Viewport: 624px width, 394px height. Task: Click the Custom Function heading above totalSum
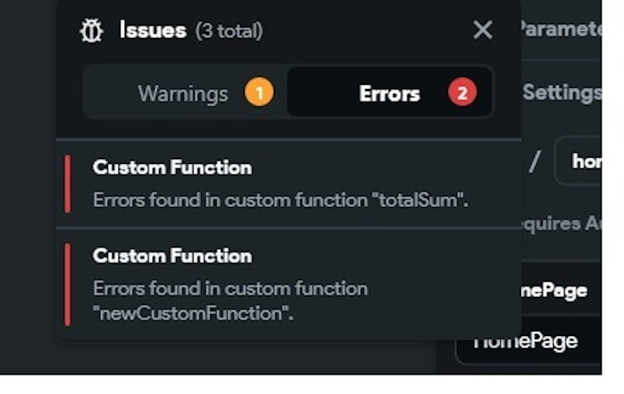coord(172,167)
